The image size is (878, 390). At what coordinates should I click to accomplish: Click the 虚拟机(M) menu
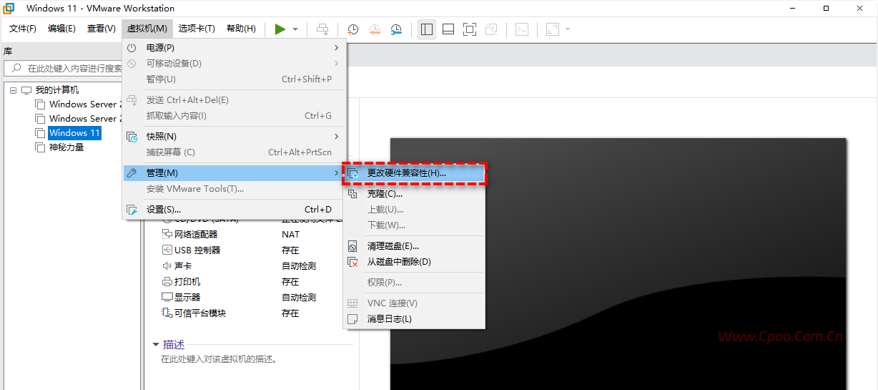147,29
